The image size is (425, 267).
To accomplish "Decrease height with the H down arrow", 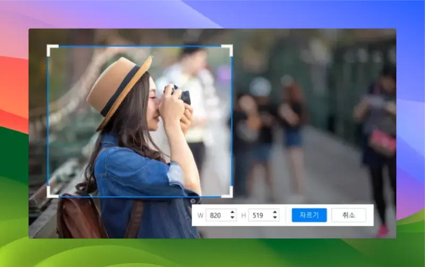I will click(275, 218).
